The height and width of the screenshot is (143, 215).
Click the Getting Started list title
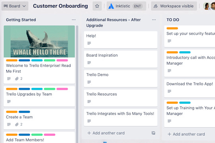click(21, 20)
